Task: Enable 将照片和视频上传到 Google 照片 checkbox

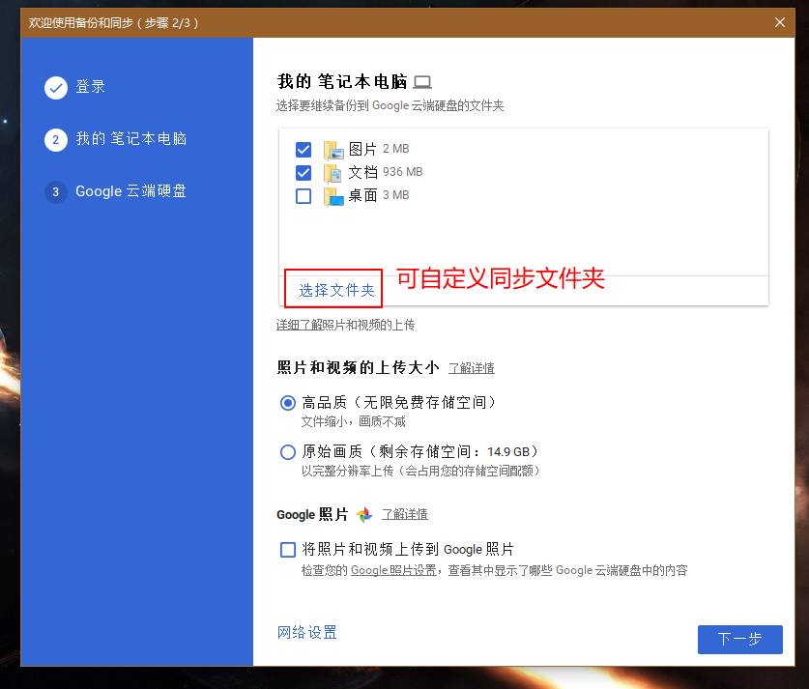Action: click(287, 550)
